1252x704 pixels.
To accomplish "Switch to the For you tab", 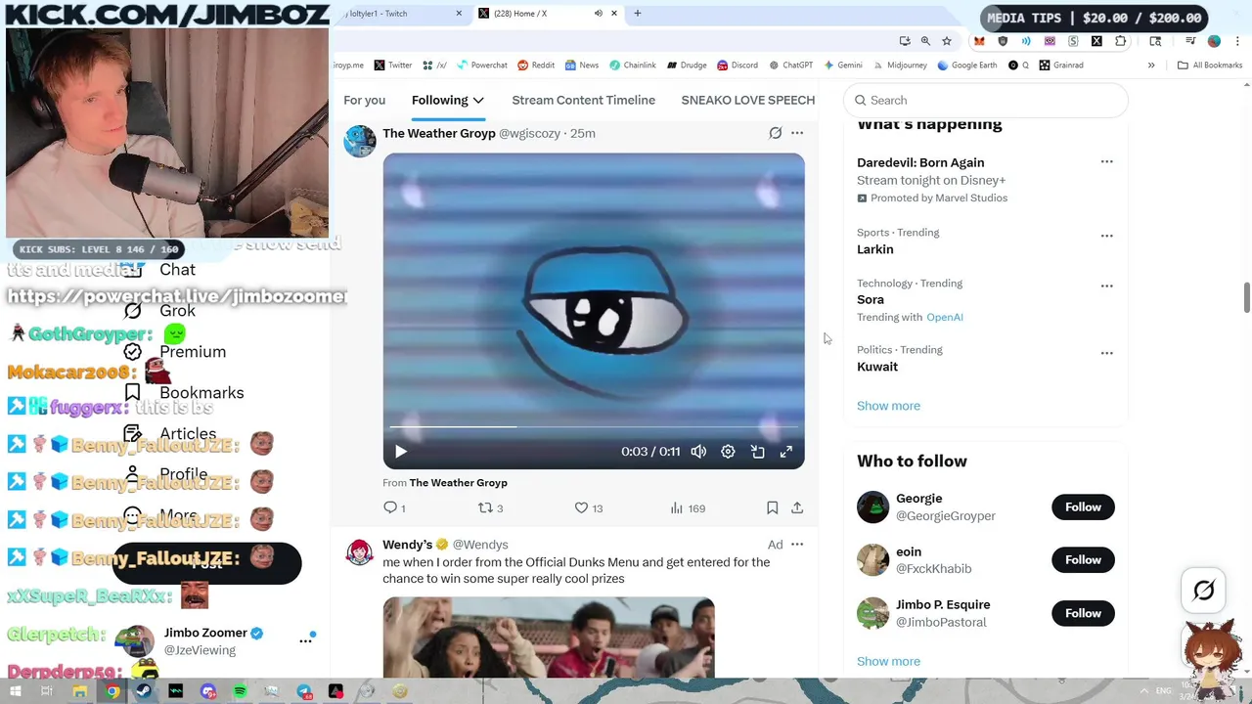I will coord(364,100).
